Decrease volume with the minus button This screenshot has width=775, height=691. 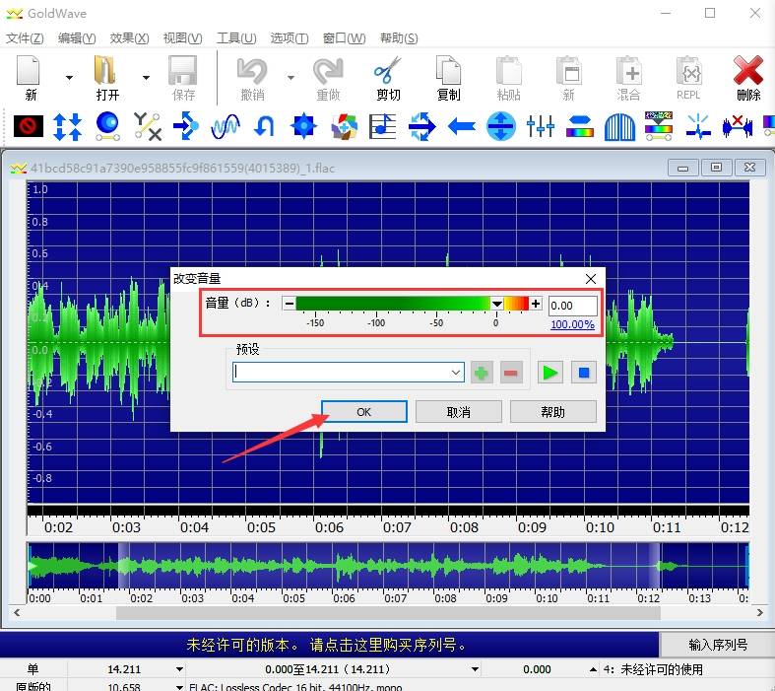tap(290, 304)
